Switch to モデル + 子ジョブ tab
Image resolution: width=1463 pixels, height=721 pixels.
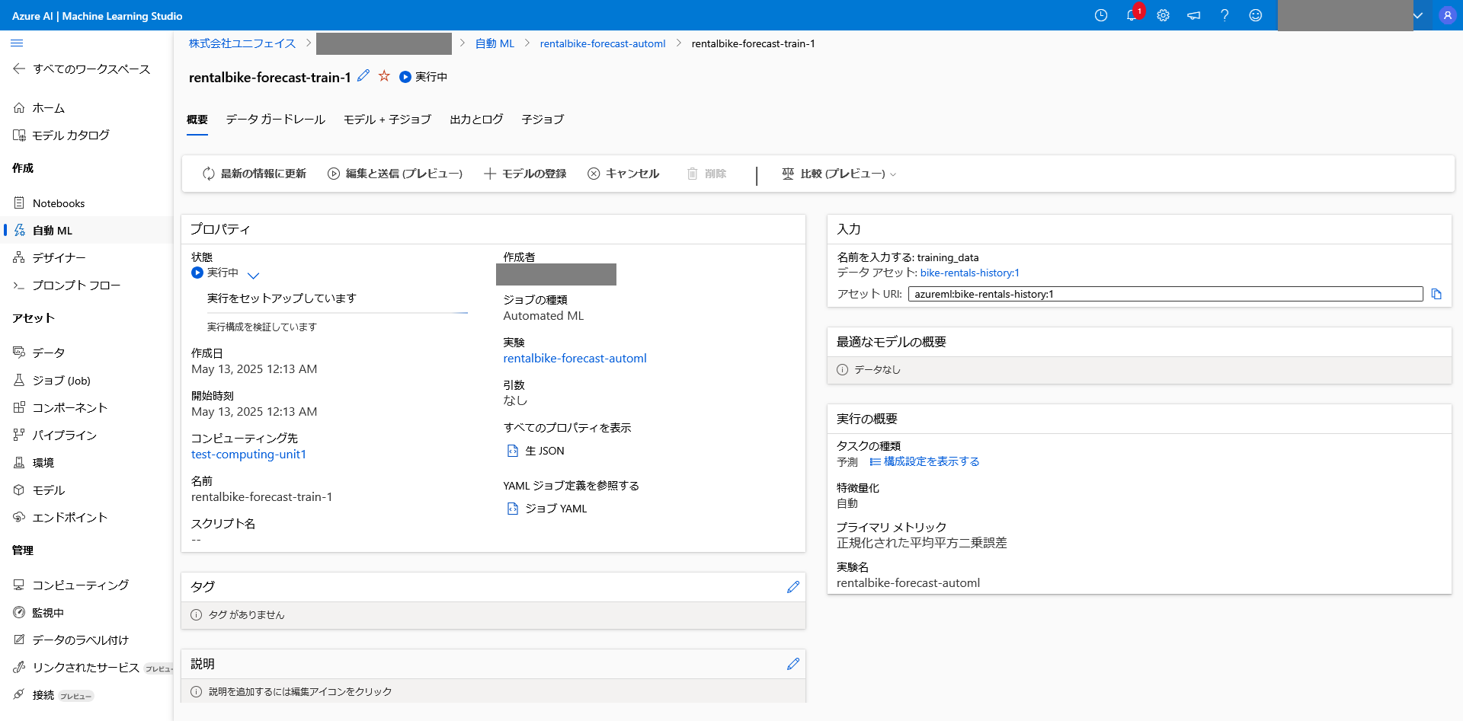[x=387, y=120]
